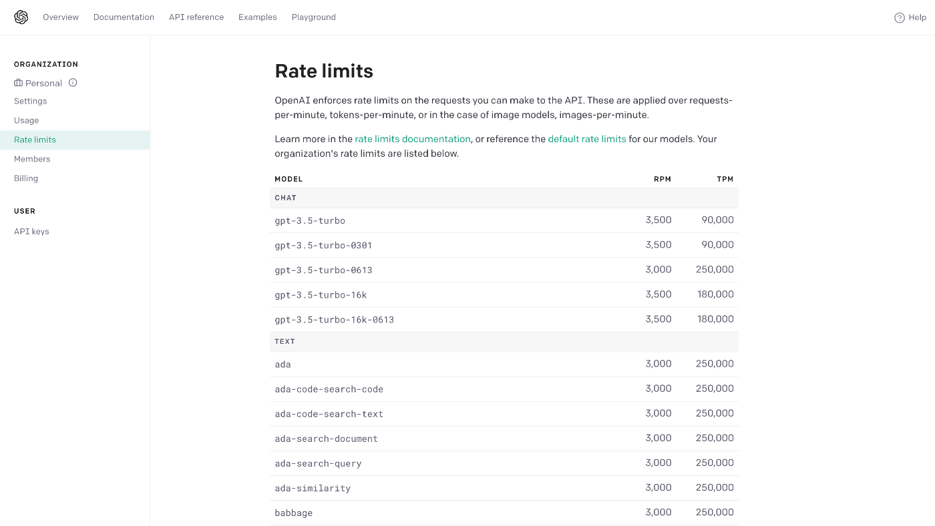Click the ada model name
Screen dimensions: 935x526
point(283,364)
